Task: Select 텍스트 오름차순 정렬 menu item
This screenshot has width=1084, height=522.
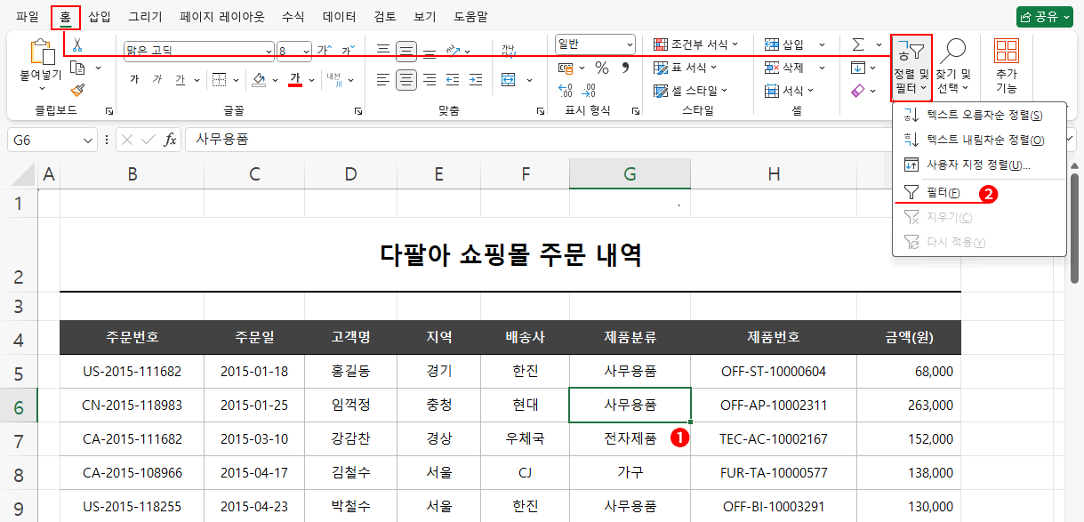Action: click(x=979, y=115)
